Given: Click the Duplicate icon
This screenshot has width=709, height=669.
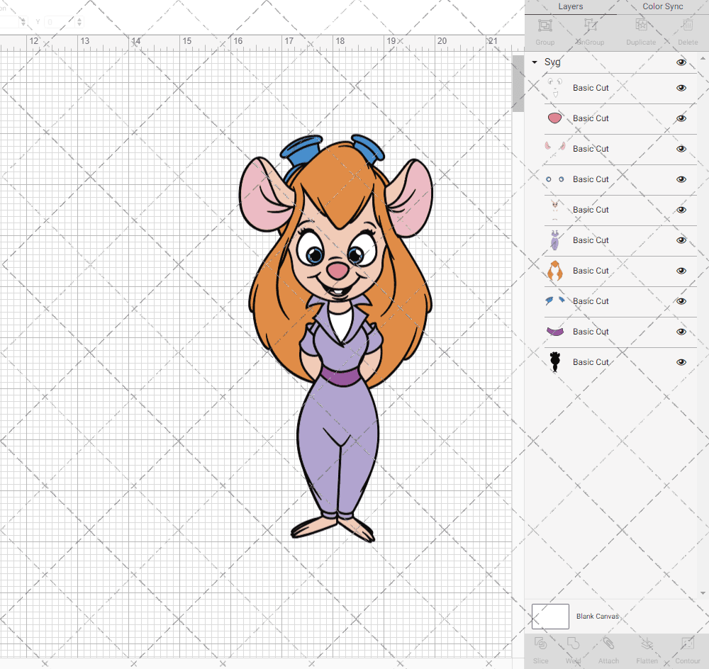Looking at the screenshot, I should [641, 26].
